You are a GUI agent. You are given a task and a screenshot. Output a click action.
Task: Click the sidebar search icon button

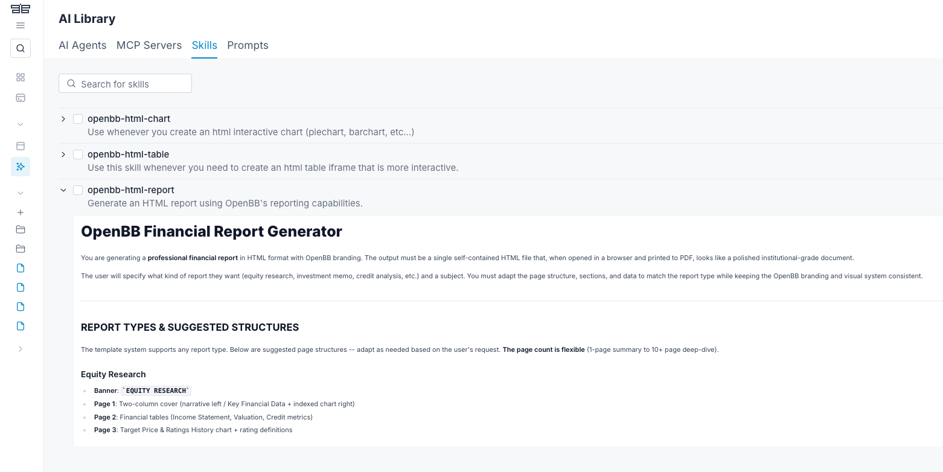point(21,48)
